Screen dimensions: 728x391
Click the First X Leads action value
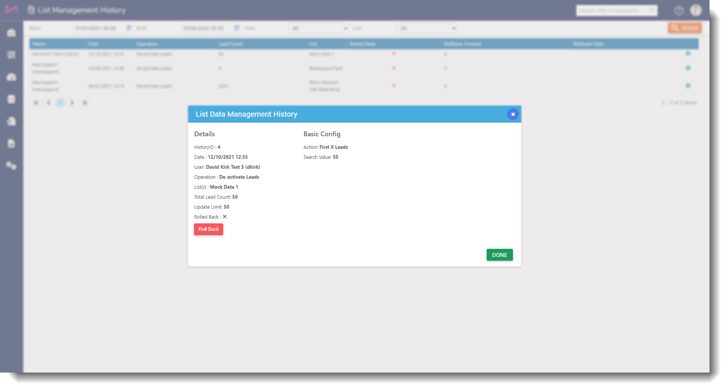tap(334, 147)
